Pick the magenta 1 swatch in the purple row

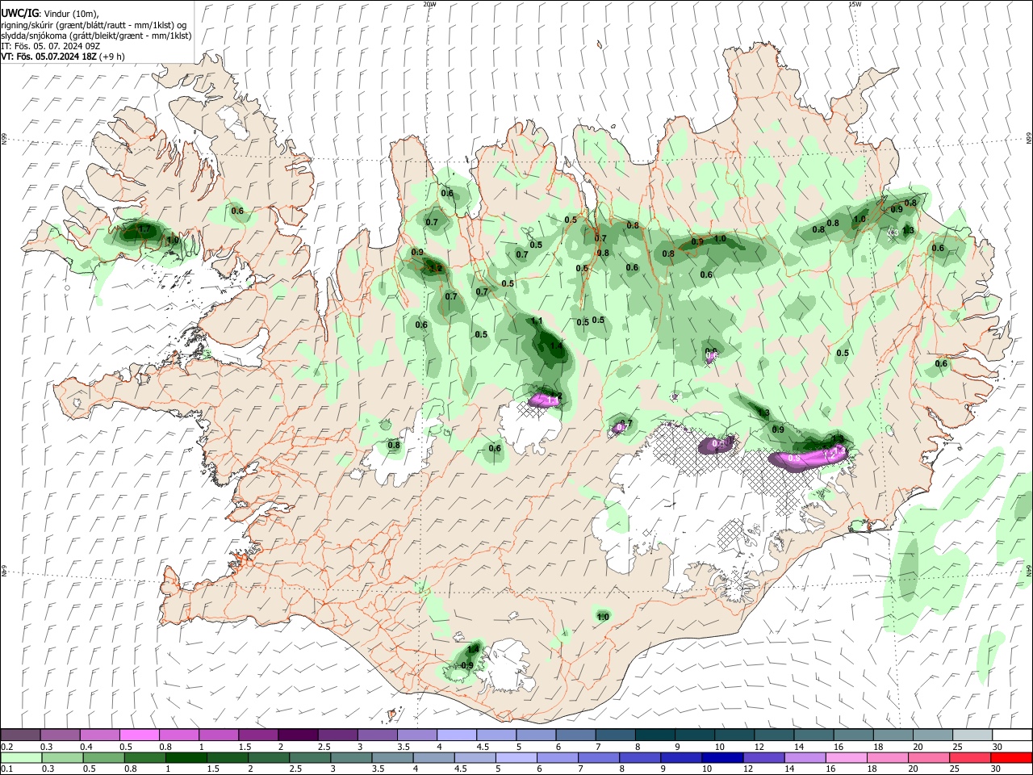click(218, 735)
